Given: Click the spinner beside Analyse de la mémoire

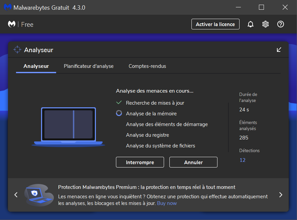Looking at the screenshot, I should pyautogui.click(x=119, y=113).
